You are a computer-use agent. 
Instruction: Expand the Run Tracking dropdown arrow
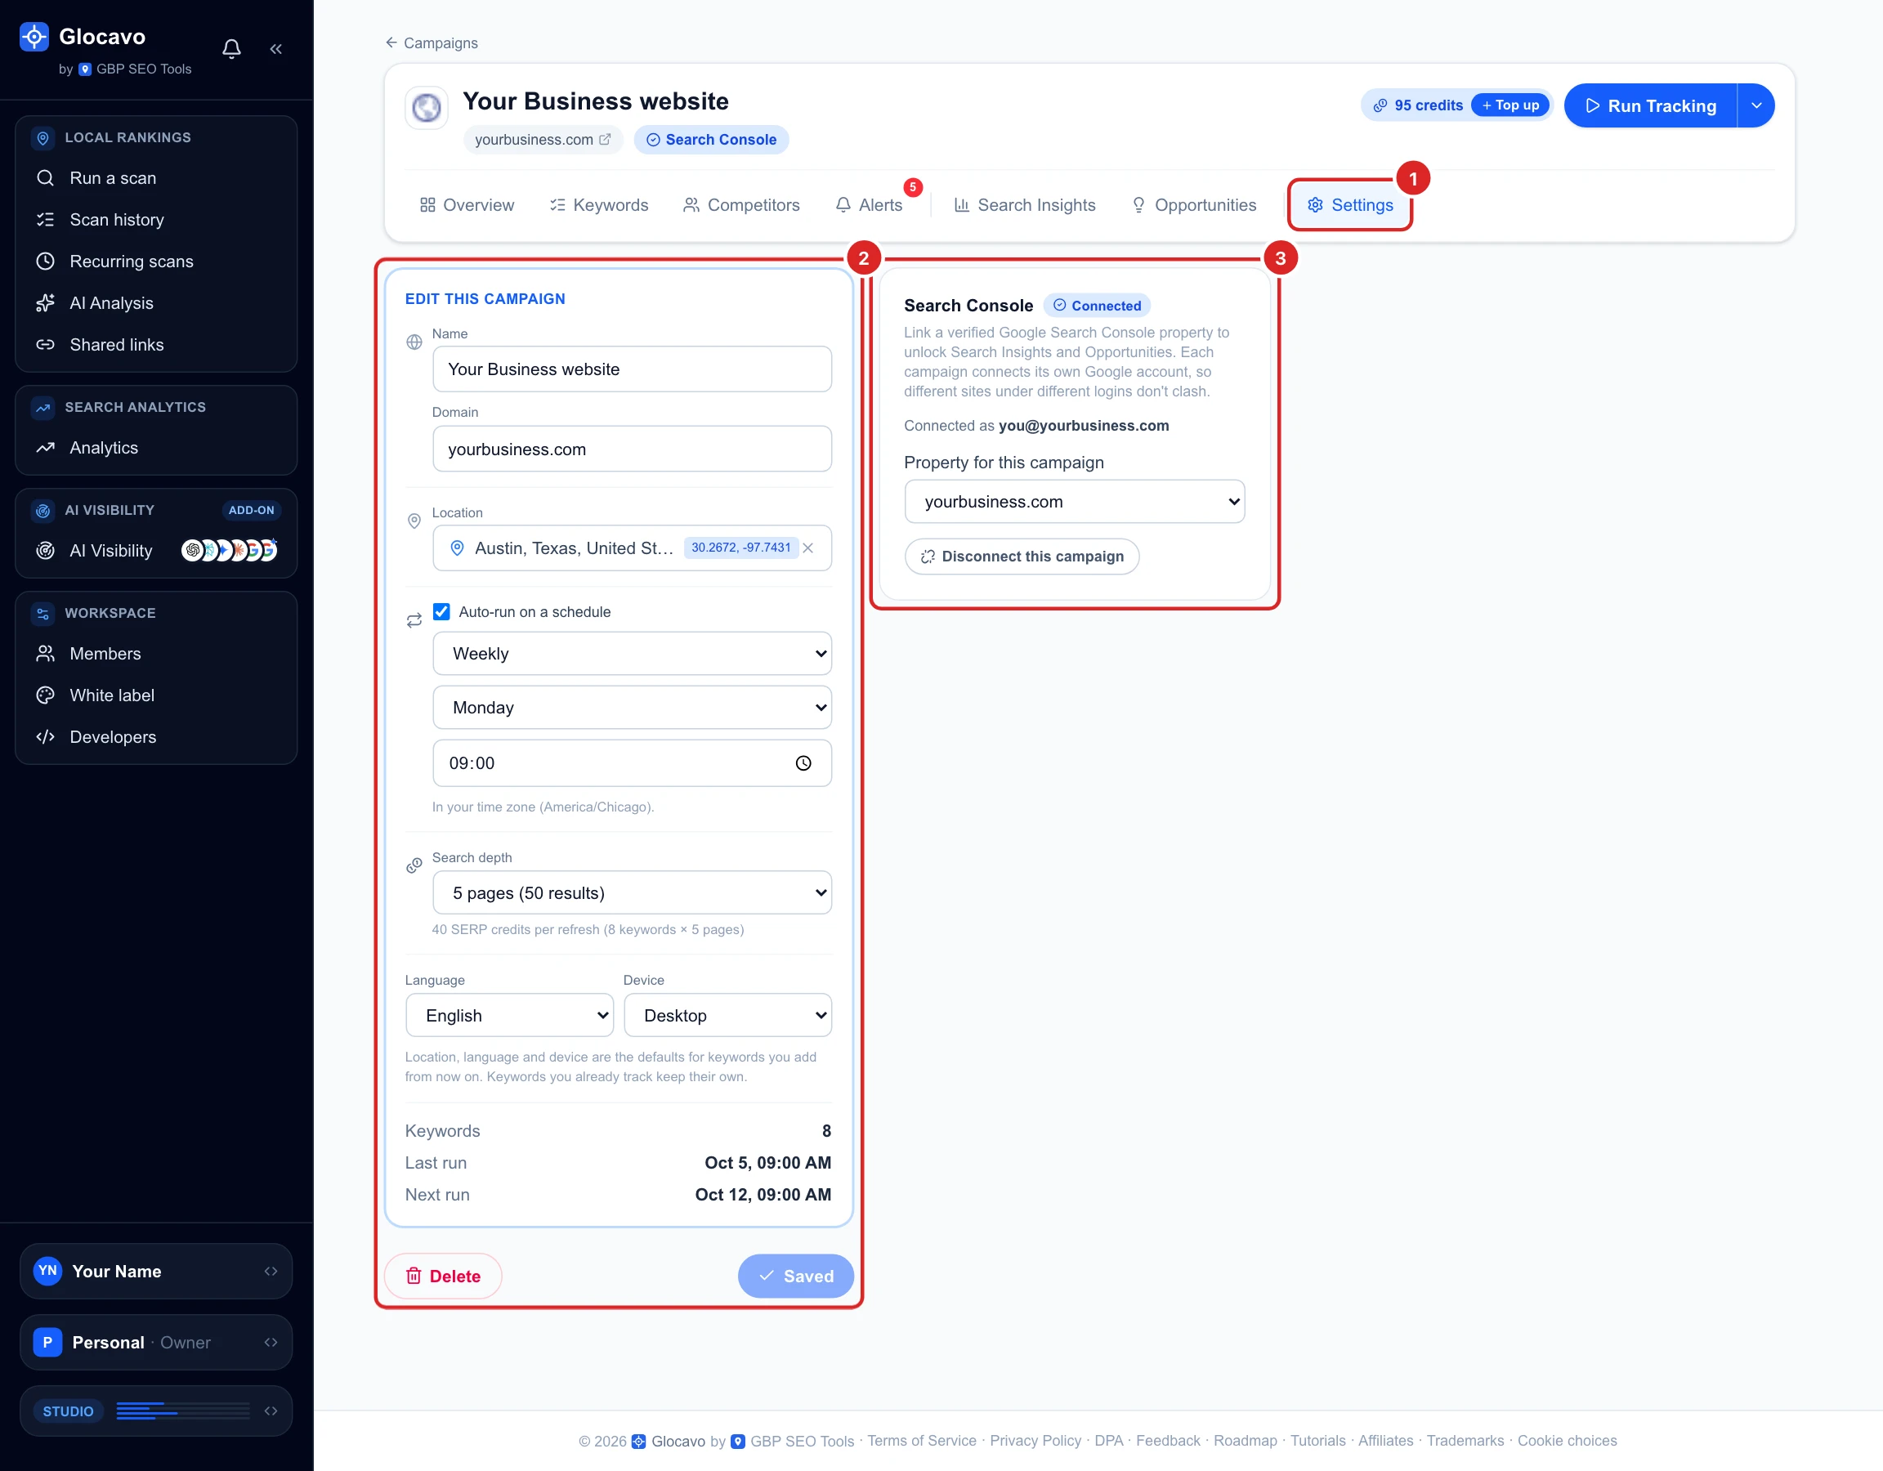pos(1756,105)
